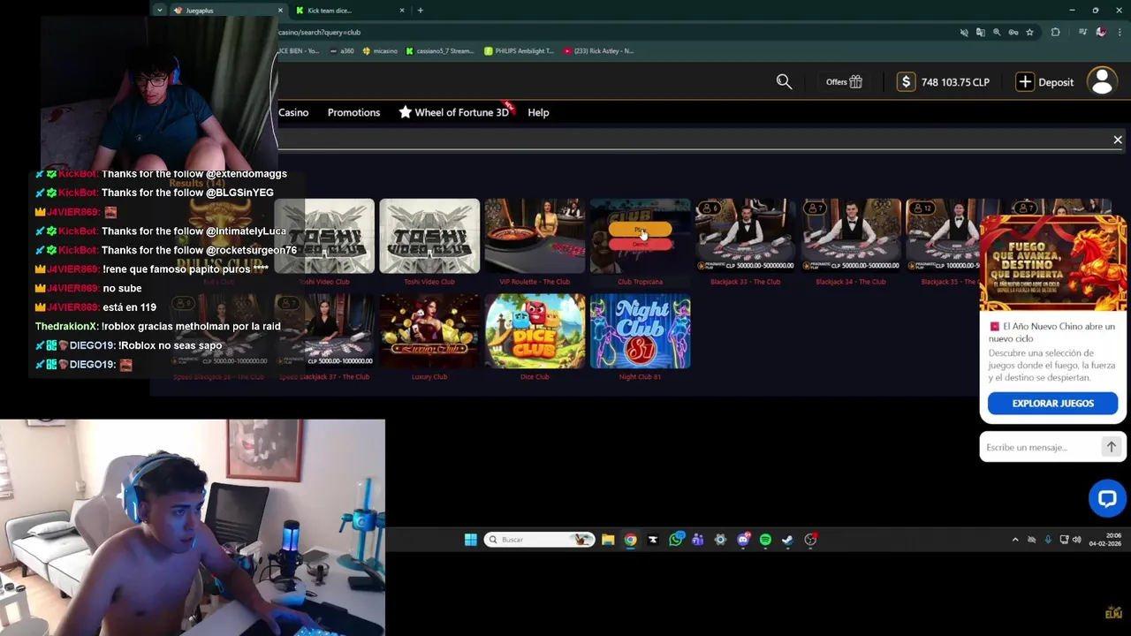Open Settings gear from the taskbar

tap(720, 540)
